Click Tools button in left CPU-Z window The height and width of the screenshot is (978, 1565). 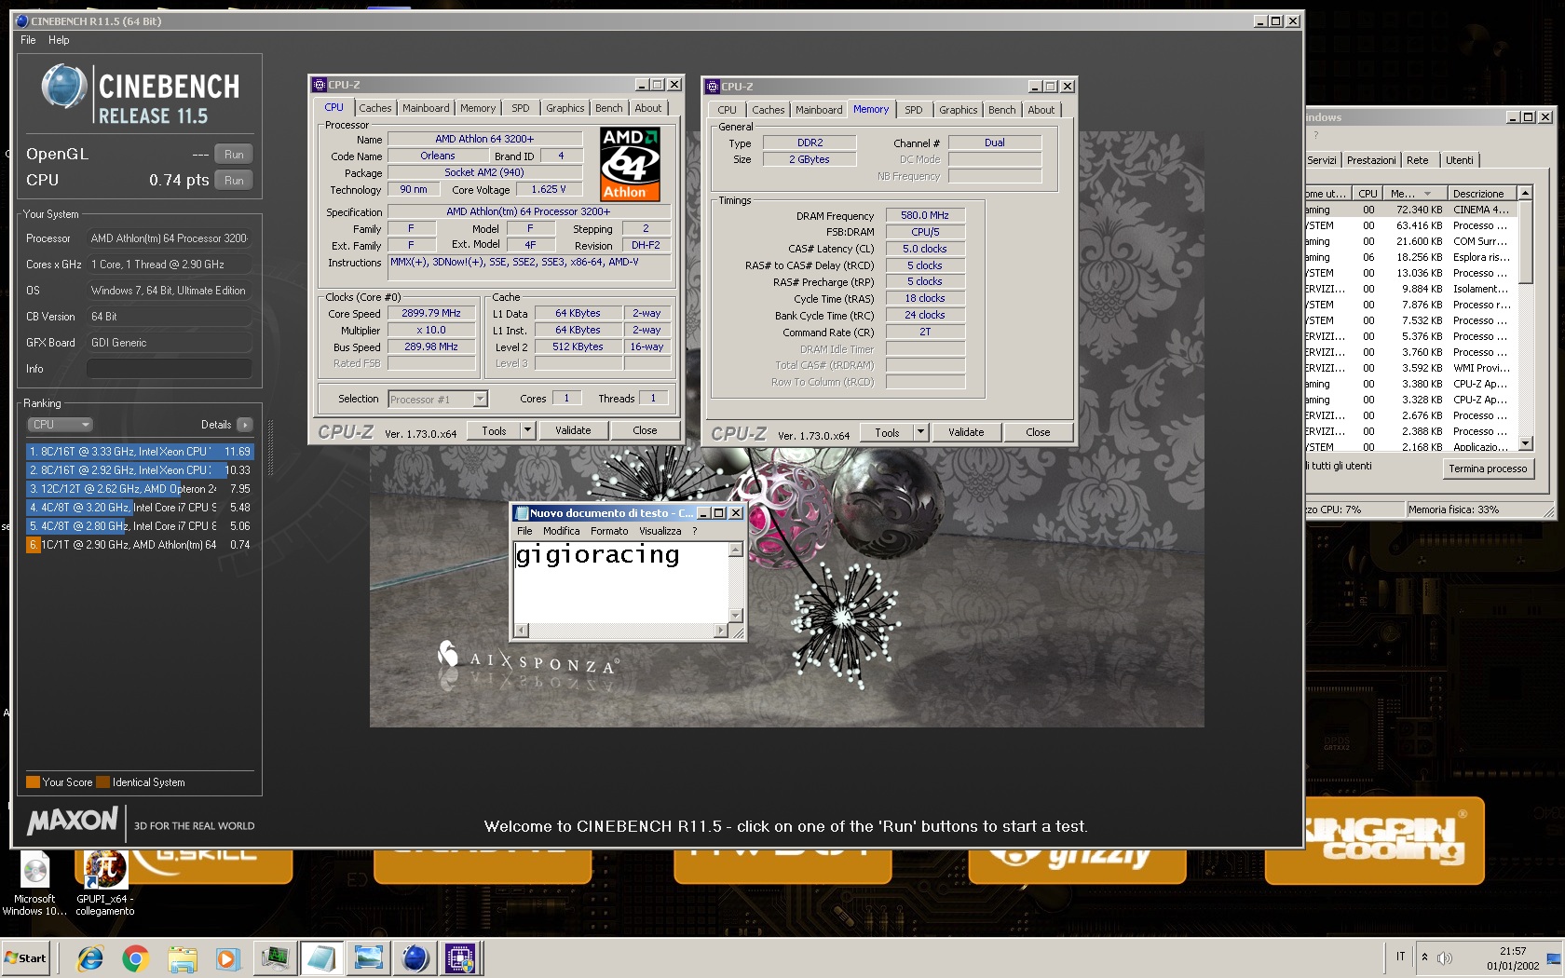click(494, 430)
